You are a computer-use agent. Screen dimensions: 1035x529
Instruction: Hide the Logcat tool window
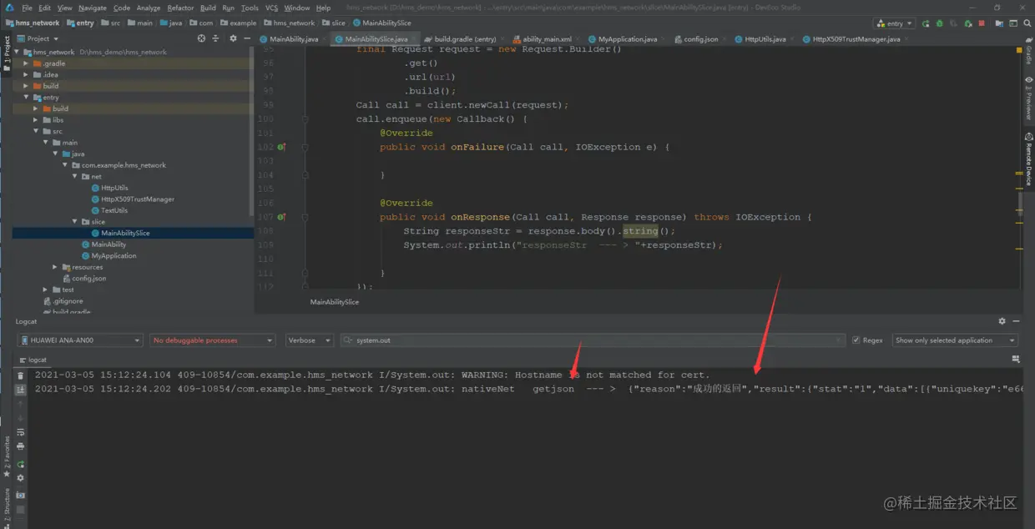point(1016,321)
